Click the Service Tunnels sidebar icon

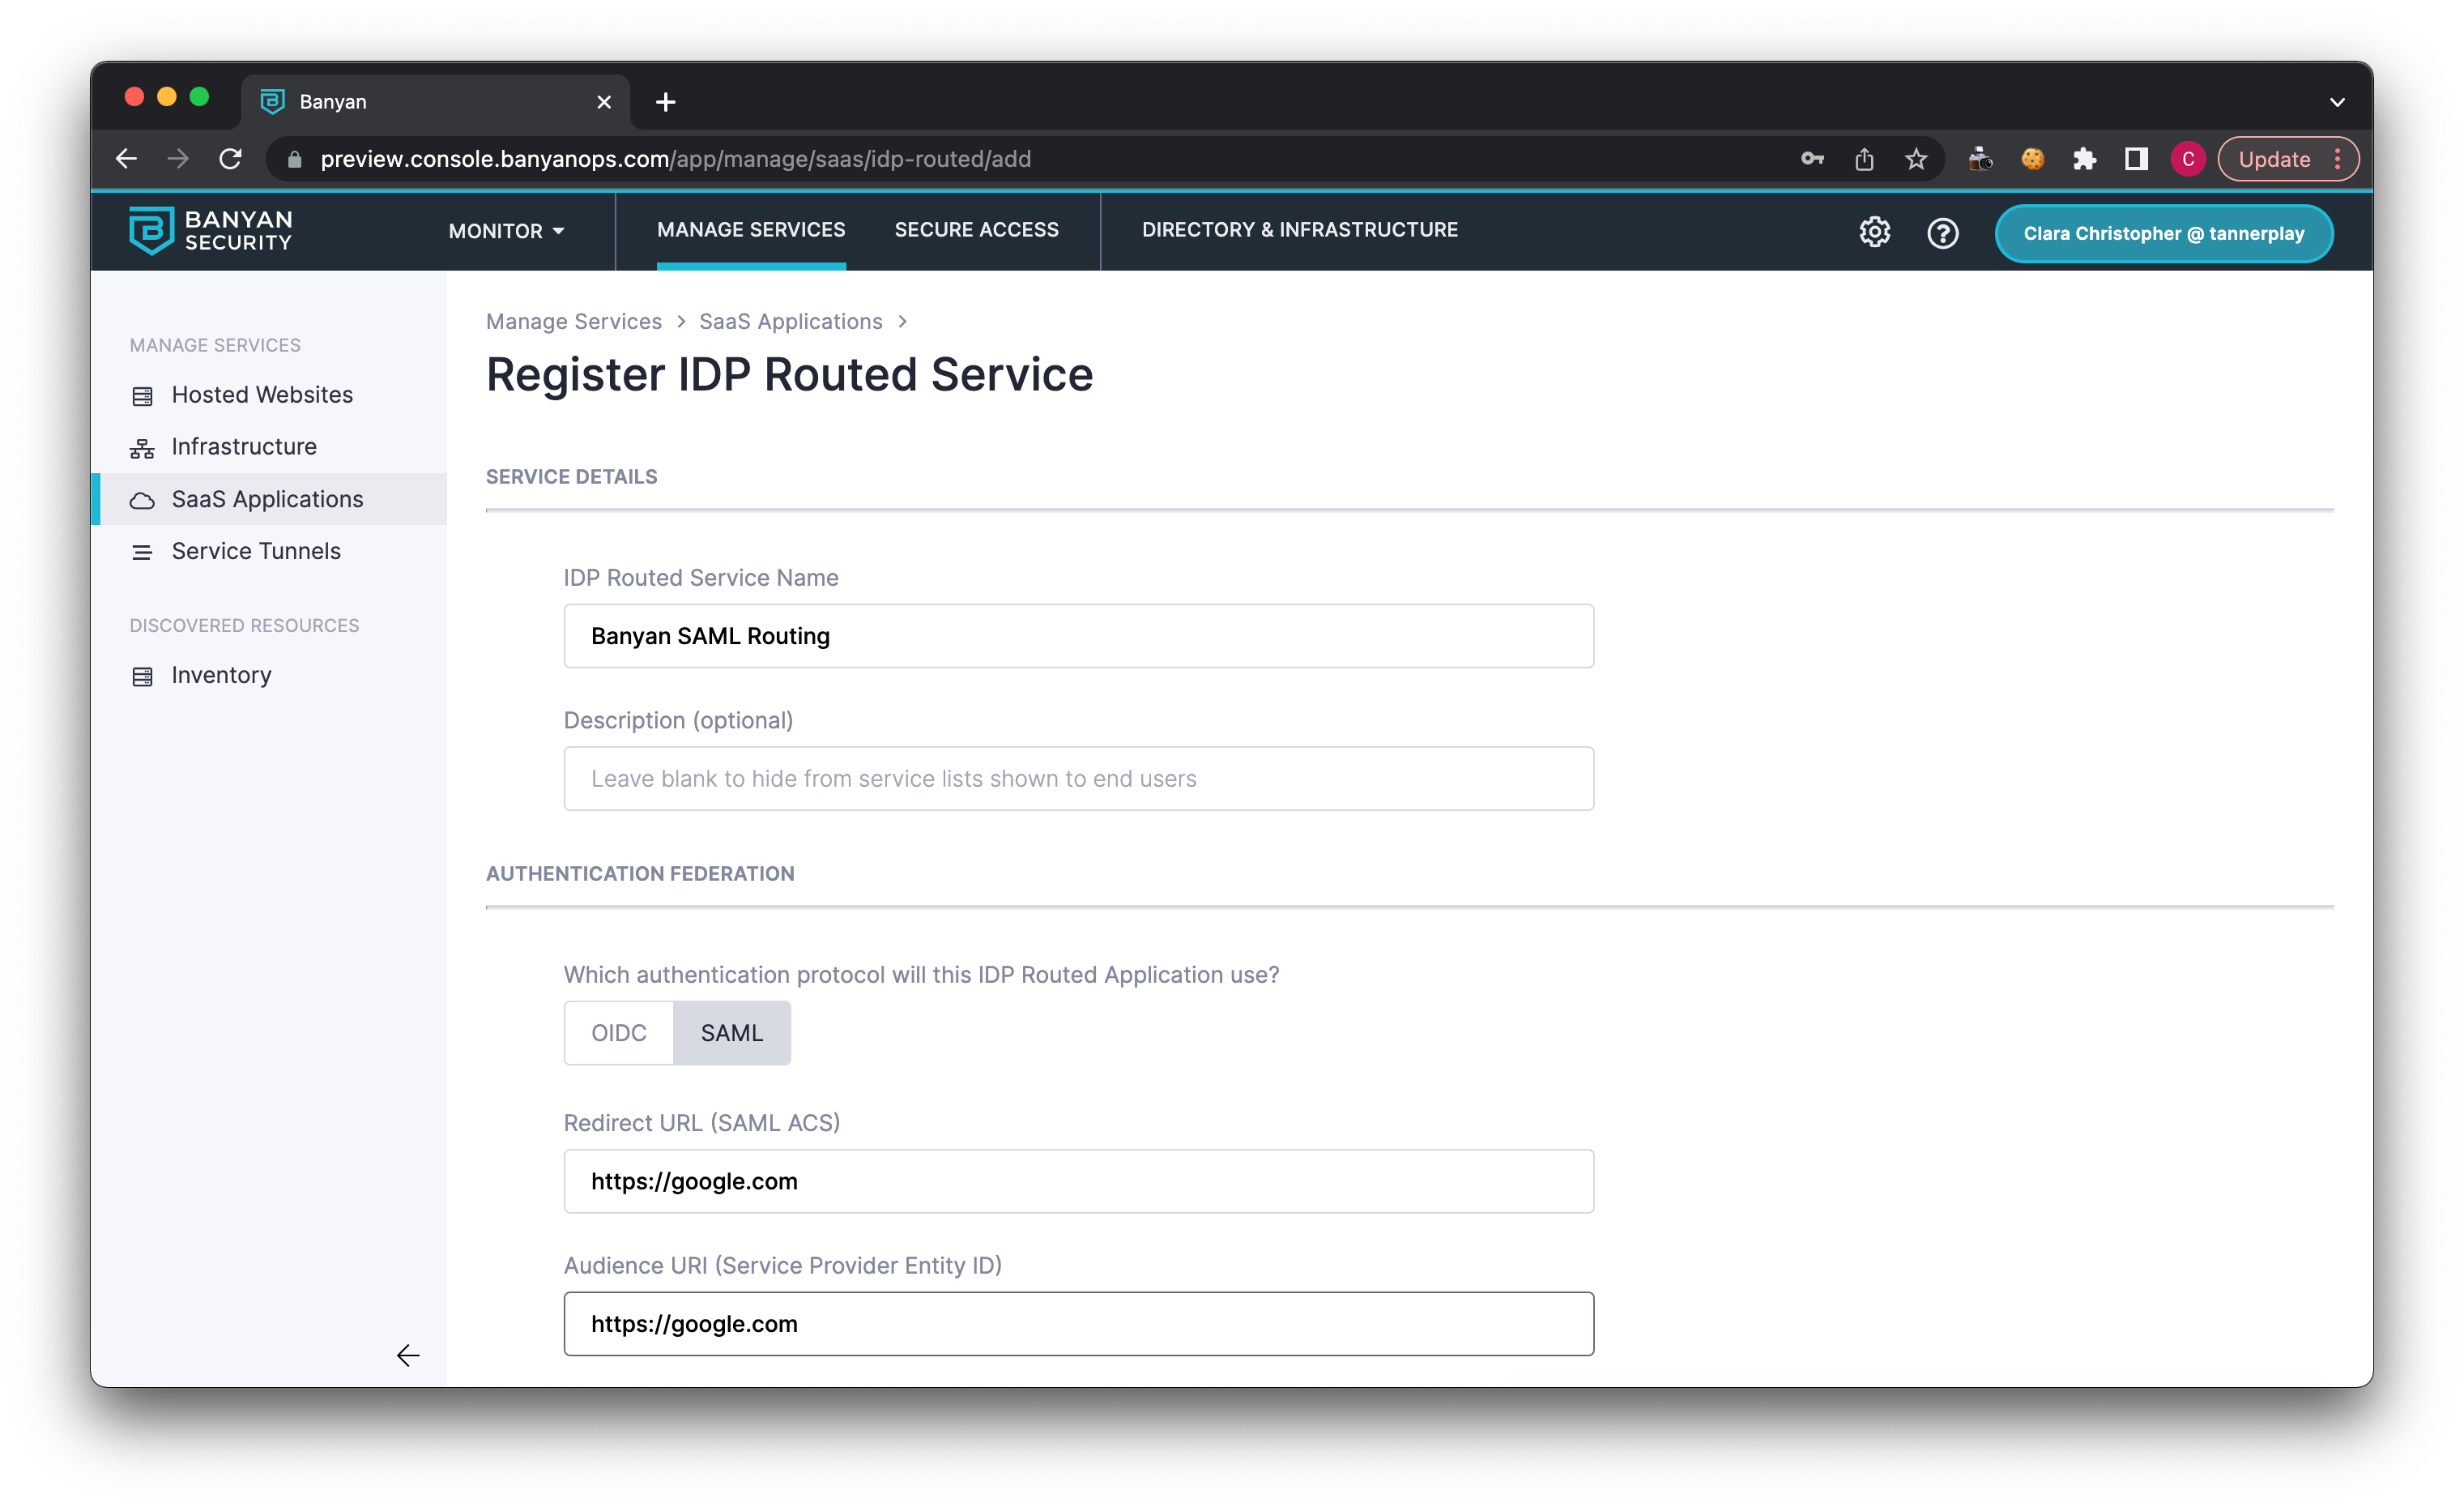(142, 552)
